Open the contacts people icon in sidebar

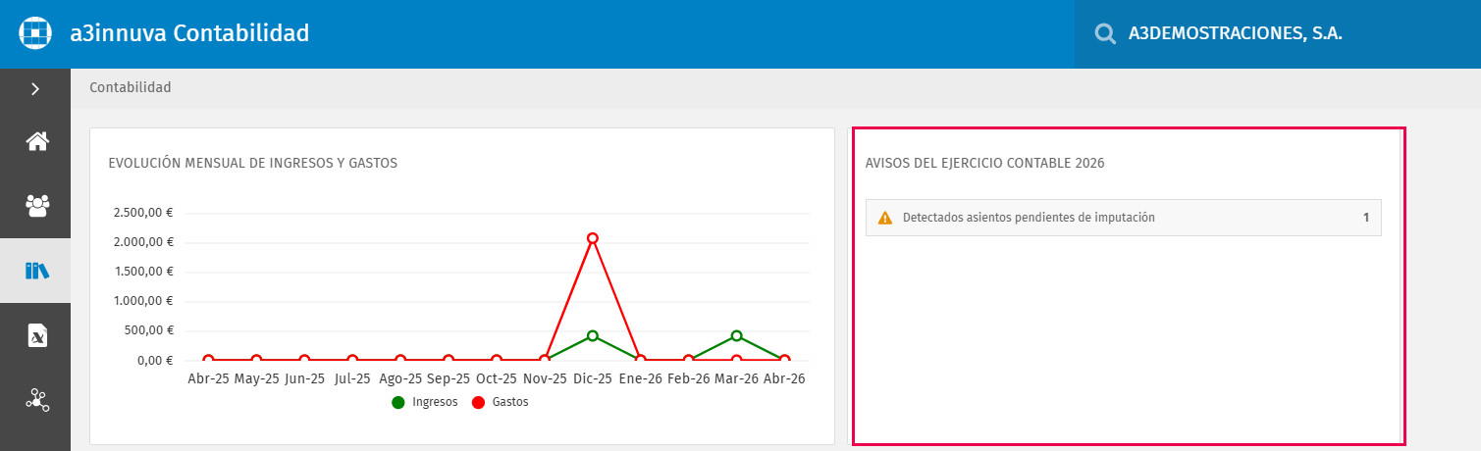point(37,206)
